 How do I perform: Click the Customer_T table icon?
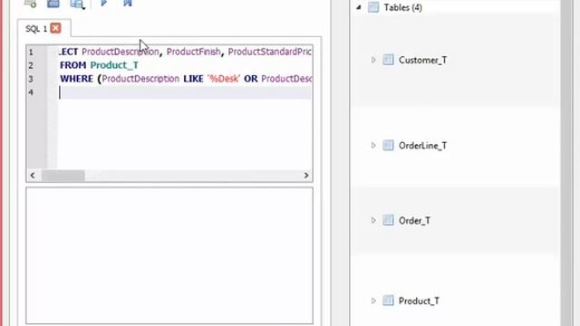pyautogui.click(x=388, y=60)
